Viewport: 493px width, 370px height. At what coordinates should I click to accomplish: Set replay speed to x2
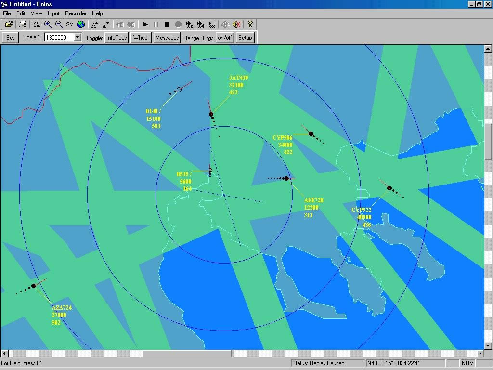[x=189, y=24]
